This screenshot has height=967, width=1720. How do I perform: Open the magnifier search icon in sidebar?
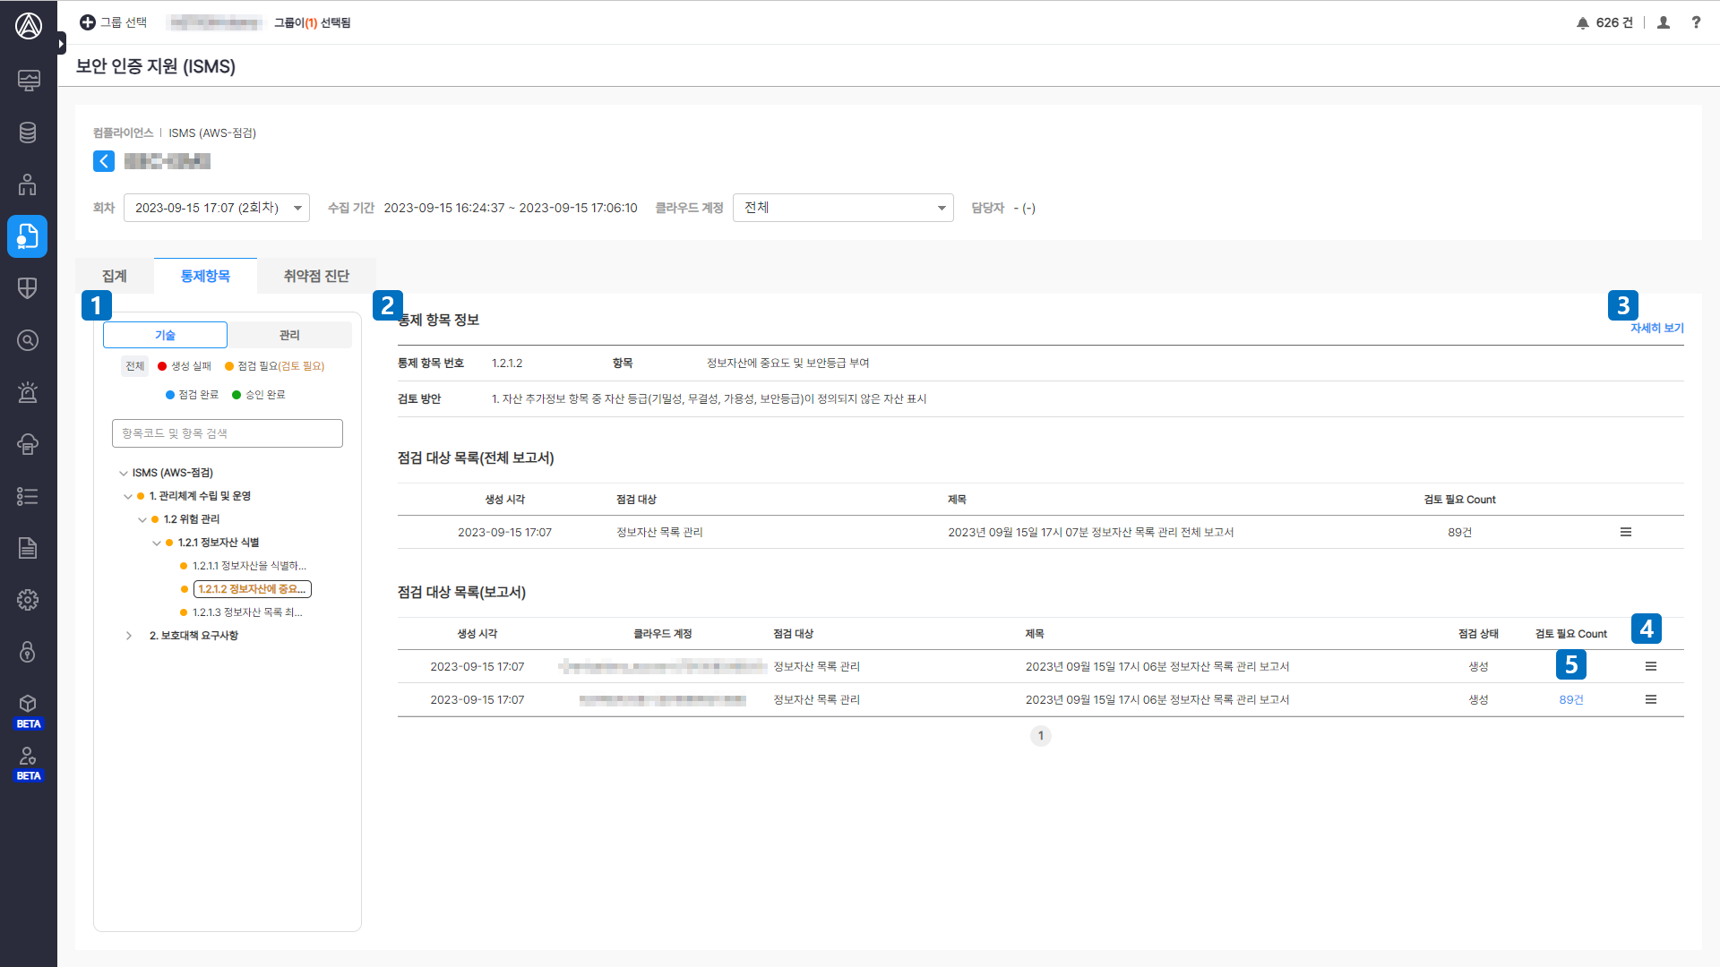pyautogui.click(x=28, y=340)
